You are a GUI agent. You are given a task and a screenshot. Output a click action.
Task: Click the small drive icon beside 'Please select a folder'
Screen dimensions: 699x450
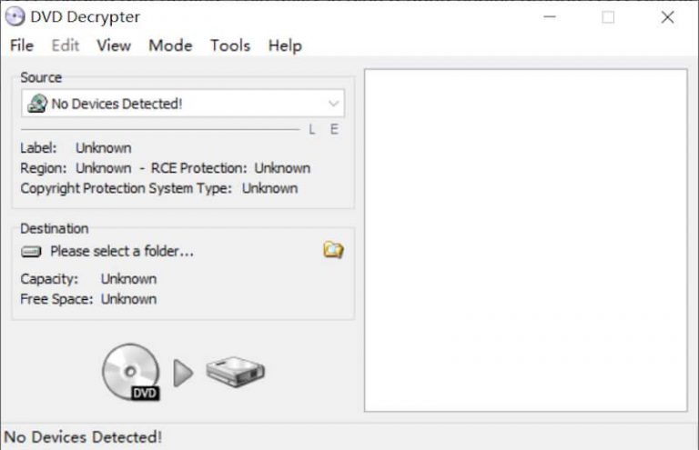[32, 251]
